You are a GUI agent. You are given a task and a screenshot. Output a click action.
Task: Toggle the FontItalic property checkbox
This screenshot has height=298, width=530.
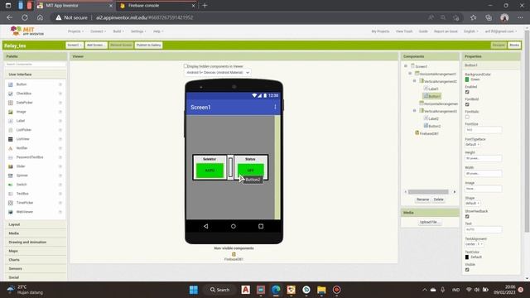467,117
